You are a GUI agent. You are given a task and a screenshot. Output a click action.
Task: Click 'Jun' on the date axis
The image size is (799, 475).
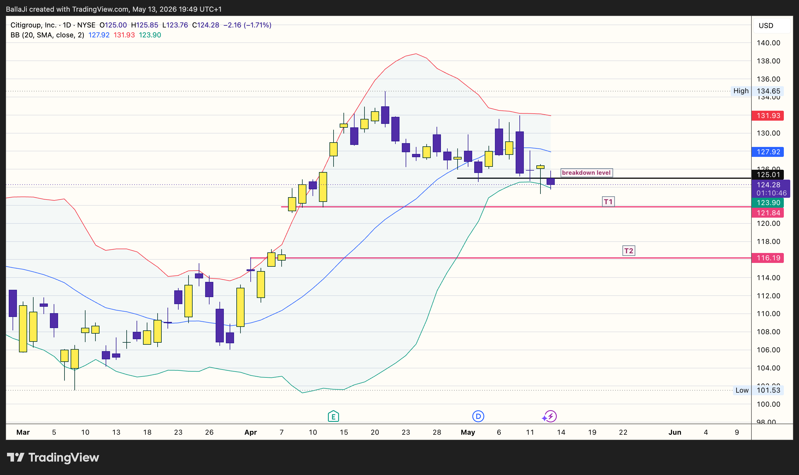[675, 432]
